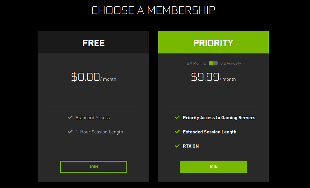The height and width of the screenshot is (188, 310).
Task: Click the RTX ON feature text
Action: click(191, 146)
